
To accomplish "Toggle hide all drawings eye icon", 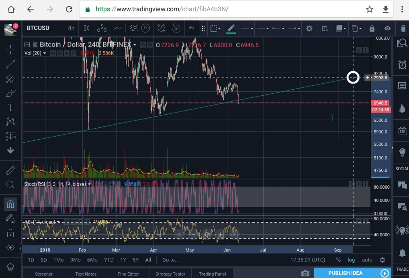I will click(10, 247).
